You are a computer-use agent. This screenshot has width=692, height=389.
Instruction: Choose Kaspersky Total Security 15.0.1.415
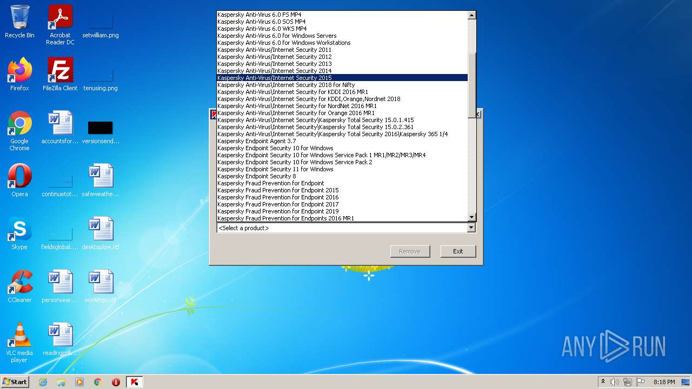pyautogui.click(x=342, y=120)
